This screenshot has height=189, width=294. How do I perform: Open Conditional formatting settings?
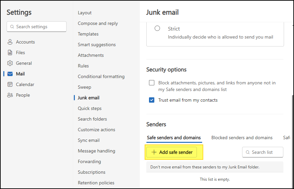(101, 76)
